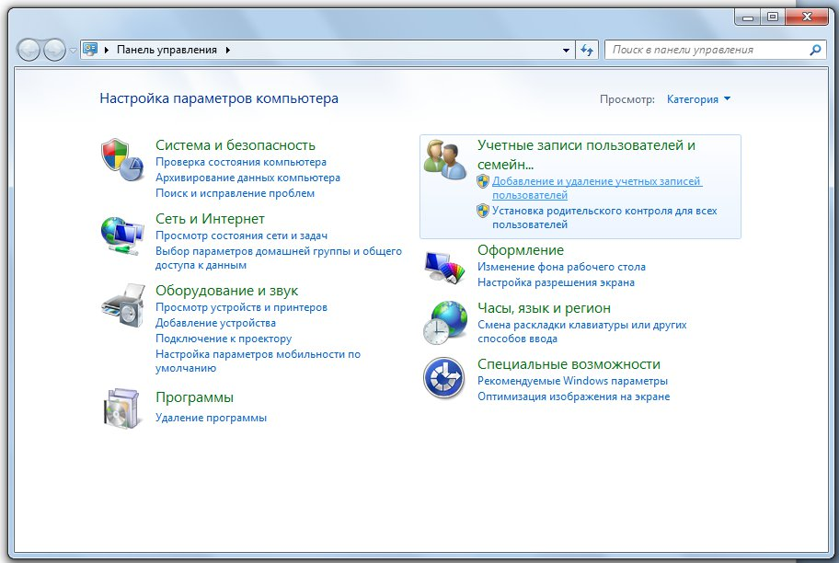Screen dimensions: 839x563
Task: Open Просмотр состояния сети и задач
Action: 241,236
